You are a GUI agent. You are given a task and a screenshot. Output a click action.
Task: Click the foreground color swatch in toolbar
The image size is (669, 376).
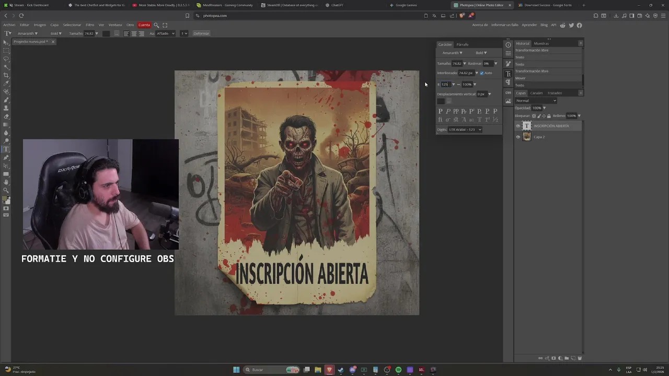pyautogui.click(x=5, y=198)
